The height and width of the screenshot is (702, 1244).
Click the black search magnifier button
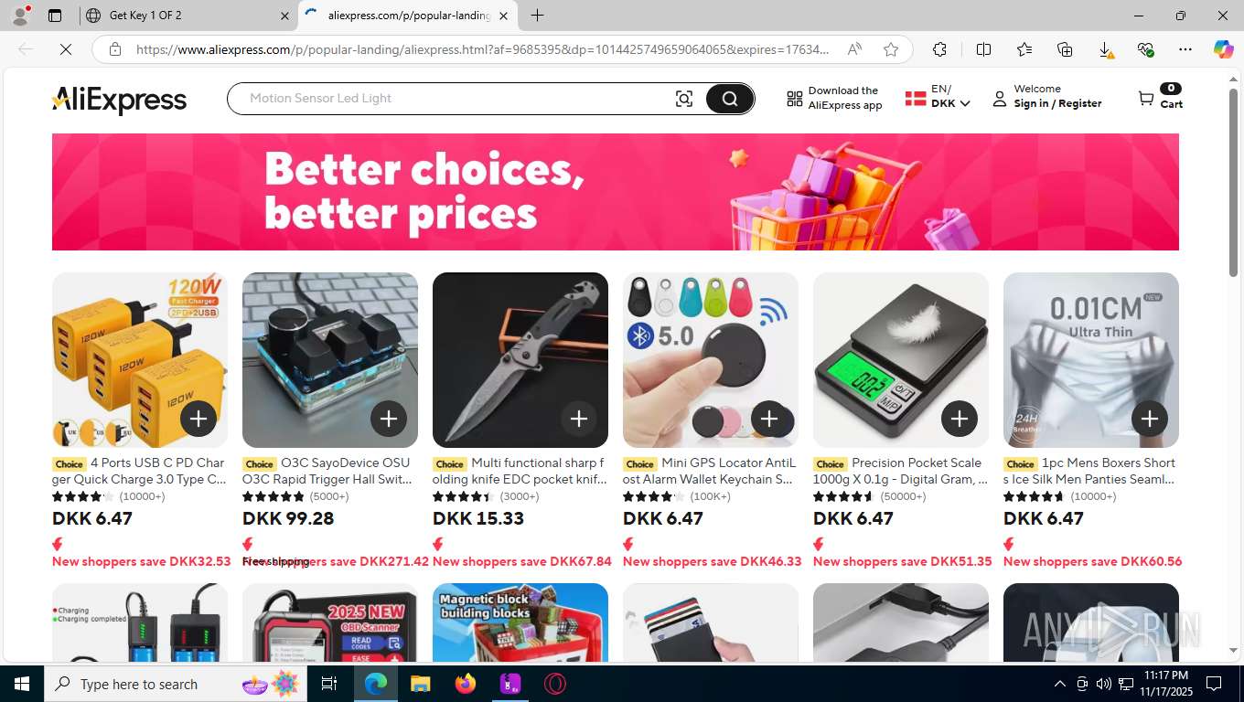click(x=729, y=99)
